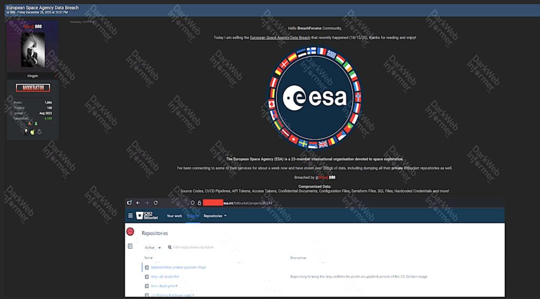Click the red project avatar icon

coord(130,232)
